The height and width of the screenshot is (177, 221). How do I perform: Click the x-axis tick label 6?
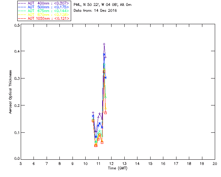pyautogui.click(x=34, y=164)
